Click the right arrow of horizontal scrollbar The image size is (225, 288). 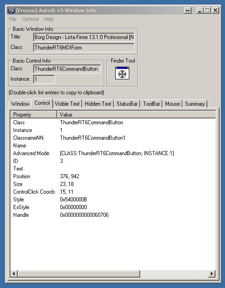point(212,273)
